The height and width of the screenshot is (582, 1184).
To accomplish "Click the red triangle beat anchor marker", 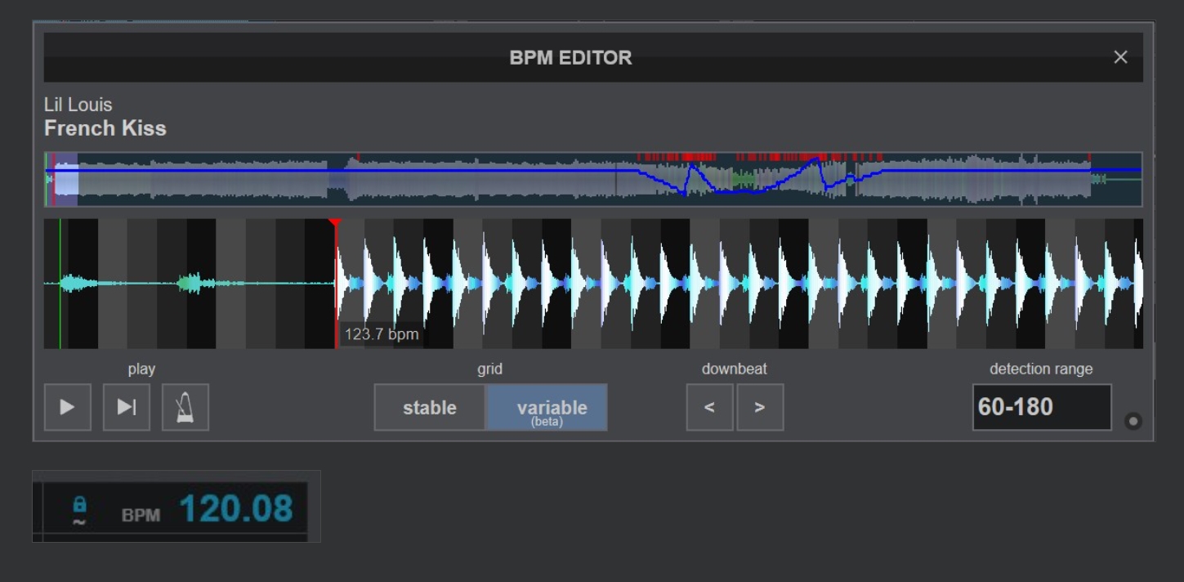I will click(x=334, y=222).
